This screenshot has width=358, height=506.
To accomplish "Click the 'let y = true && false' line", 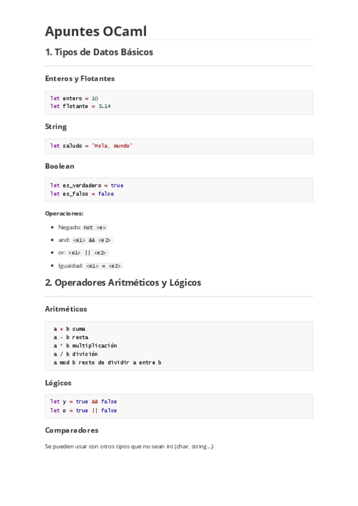I will click(84, 402).
